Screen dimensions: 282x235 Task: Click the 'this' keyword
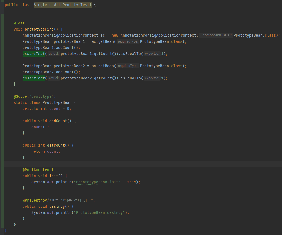[132, 182]
